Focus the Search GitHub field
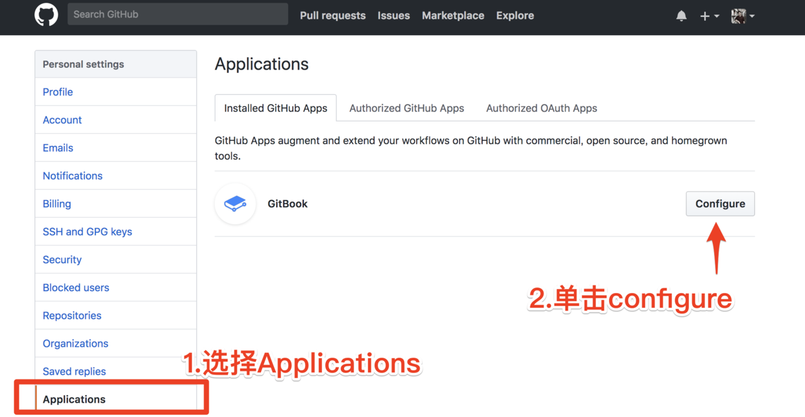 pos(178,14)
